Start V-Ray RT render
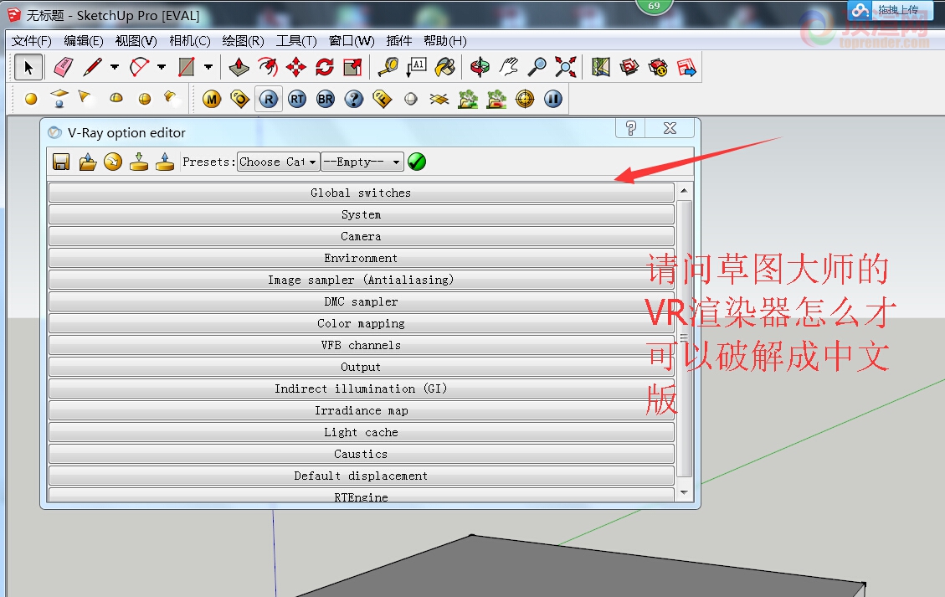Screen dimensions: 945x597 pyautogui.click(x=297, y=99)
